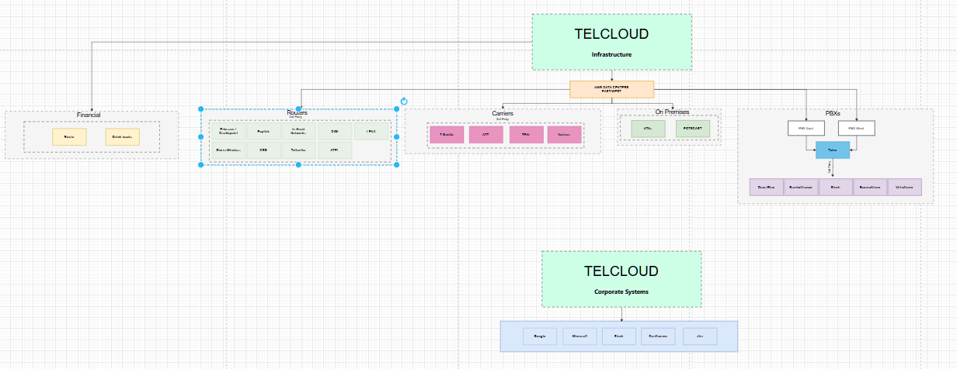Screen dimensions: 957x369
Task: Select the Slack box in Corporate Systems
Action: pos(618,336)
